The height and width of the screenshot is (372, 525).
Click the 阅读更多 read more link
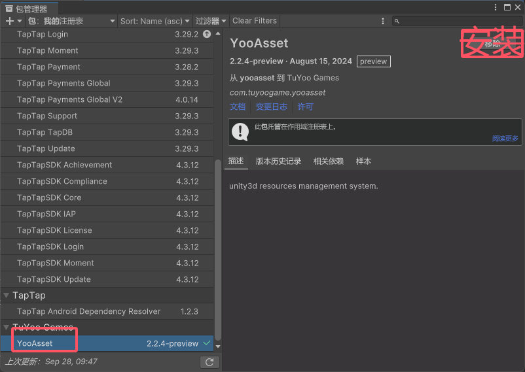[x=505, y=138]
